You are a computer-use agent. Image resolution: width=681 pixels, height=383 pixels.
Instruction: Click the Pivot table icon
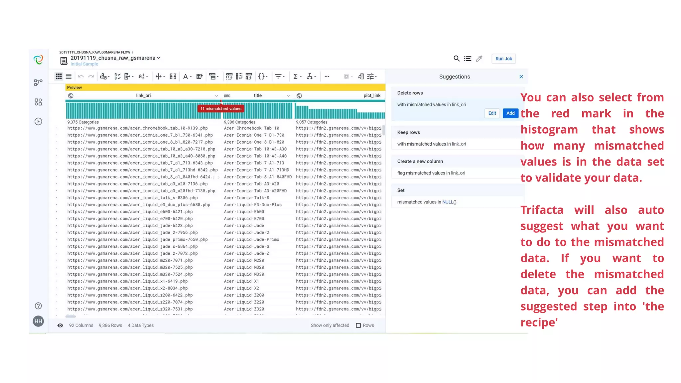229,76
